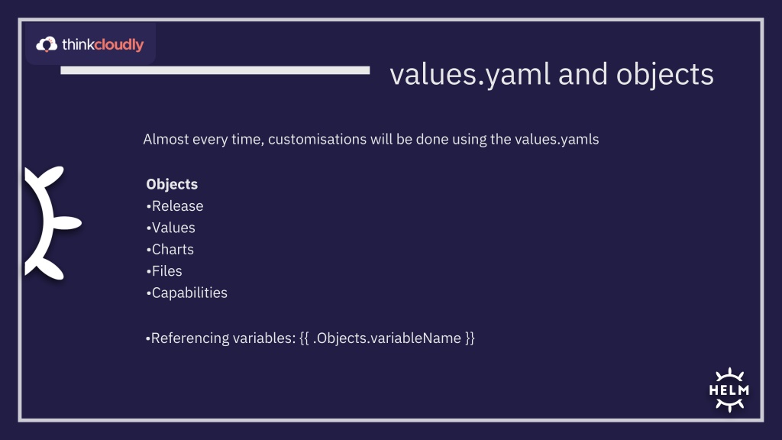The width and height of the screenshot is (782, 440).
Task: Click the white horizontal title bar line
Action: (215, 70)
